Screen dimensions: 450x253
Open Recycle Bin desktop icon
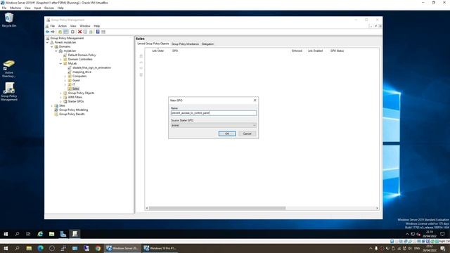pos(9,20)
